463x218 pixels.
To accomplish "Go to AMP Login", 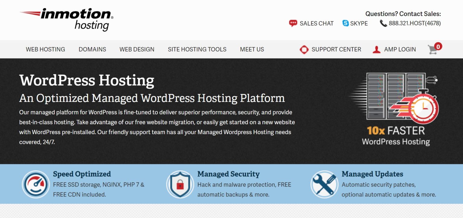I will click(400, 49).
